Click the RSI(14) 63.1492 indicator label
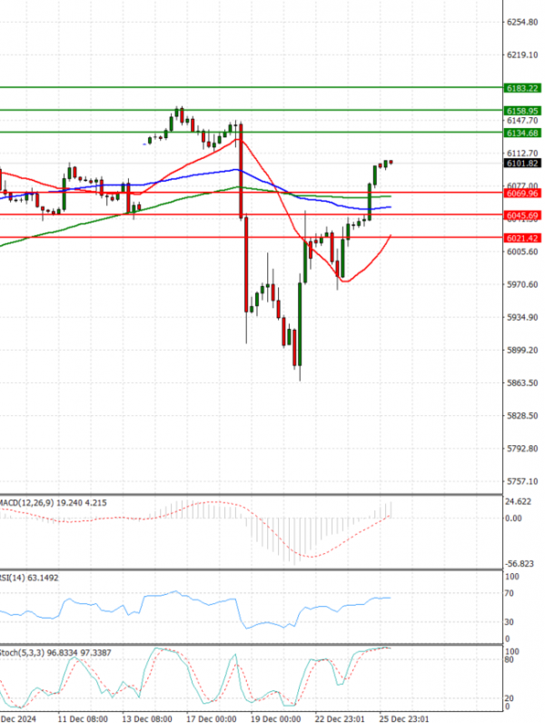Screen dimensions: 545x723 click(29, 578)
